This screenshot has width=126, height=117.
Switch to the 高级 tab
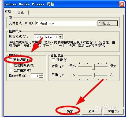pos(22,12)
